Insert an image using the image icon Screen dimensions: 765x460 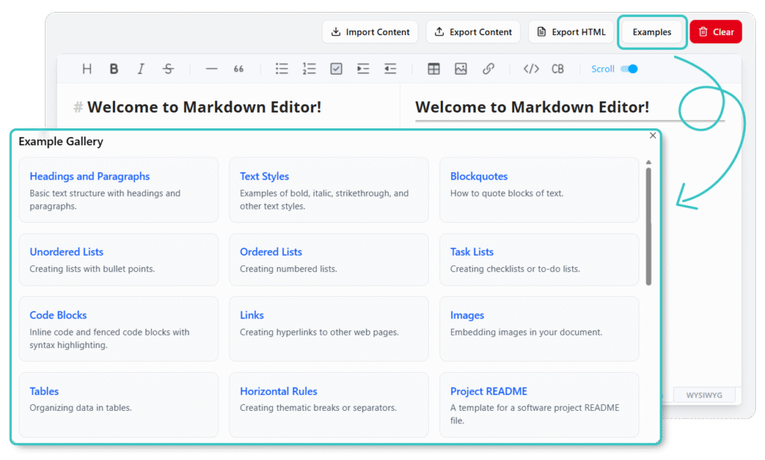click(461, 69)
